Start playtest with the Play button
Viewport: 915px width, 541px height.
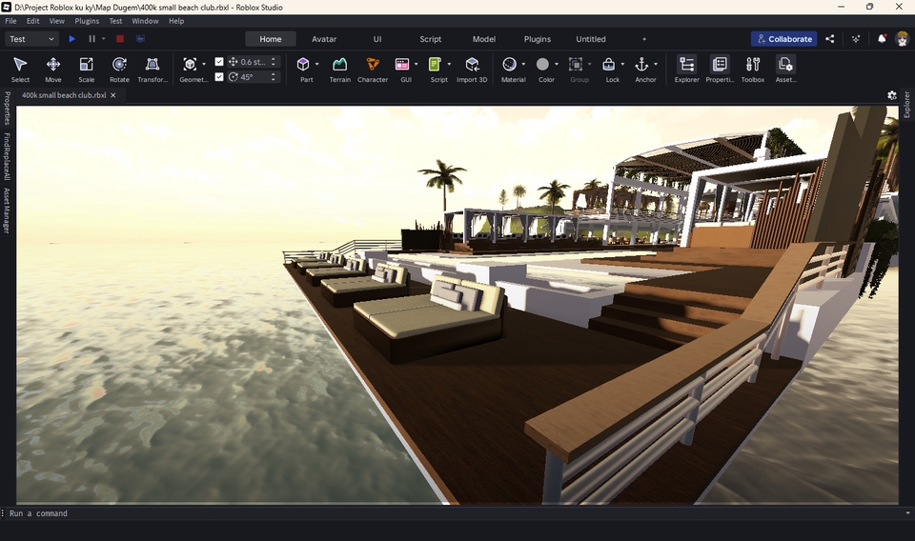click(71, 39)
